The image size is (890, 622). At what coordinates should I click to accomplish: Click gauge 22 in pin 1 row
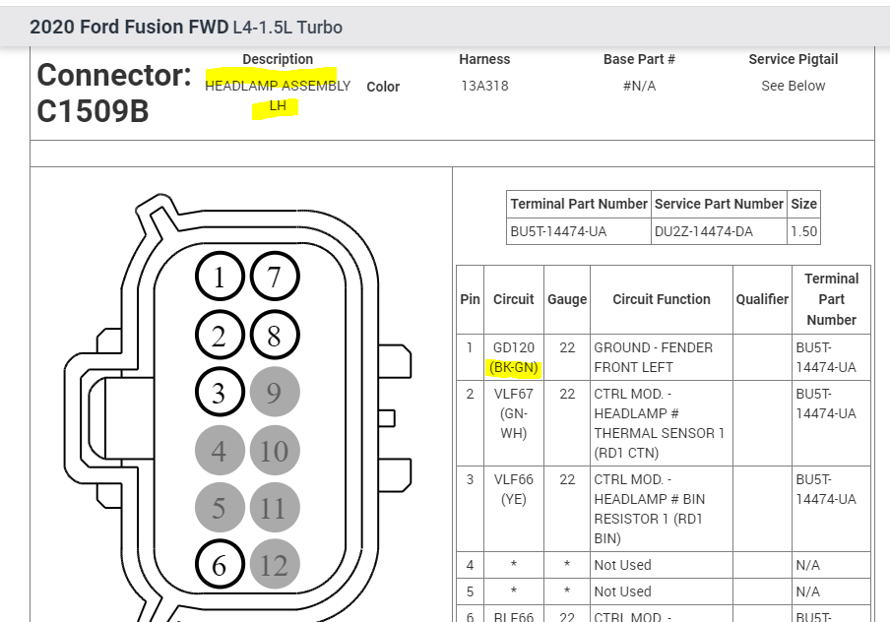tap(567, 347)
